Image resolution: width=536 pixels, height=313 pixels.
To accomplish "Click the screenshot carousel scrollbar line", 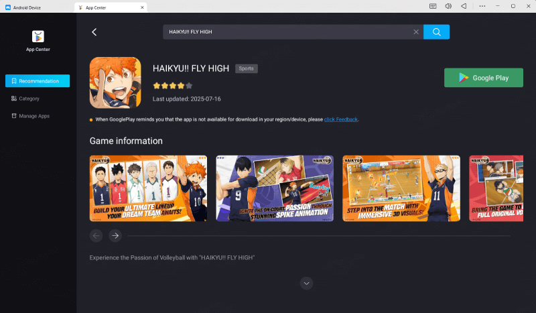I will tap(319, 236).
